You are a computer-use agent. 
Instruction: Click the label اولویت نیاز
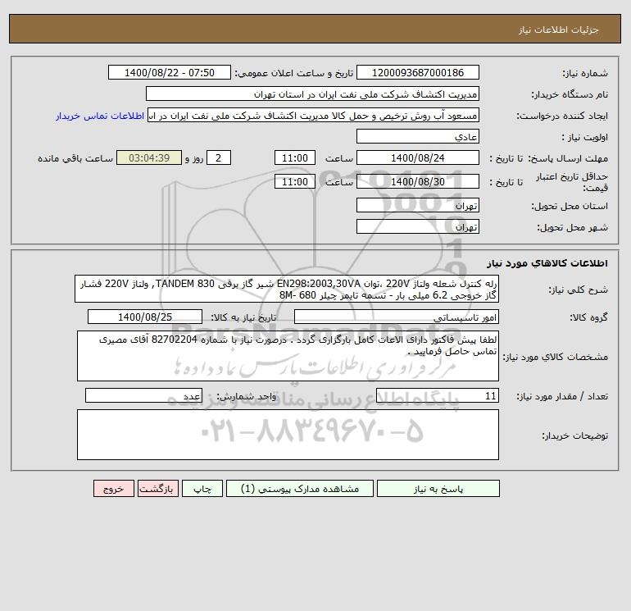[585, 137]
